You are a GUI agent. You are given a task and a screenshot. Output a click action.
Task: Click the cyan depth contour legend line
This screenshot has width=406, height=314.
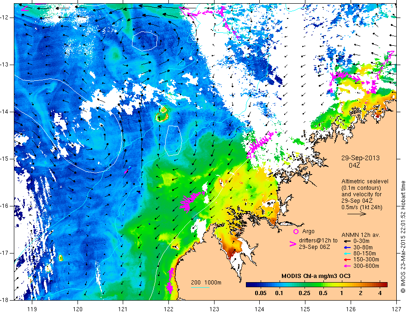point(200,287)
